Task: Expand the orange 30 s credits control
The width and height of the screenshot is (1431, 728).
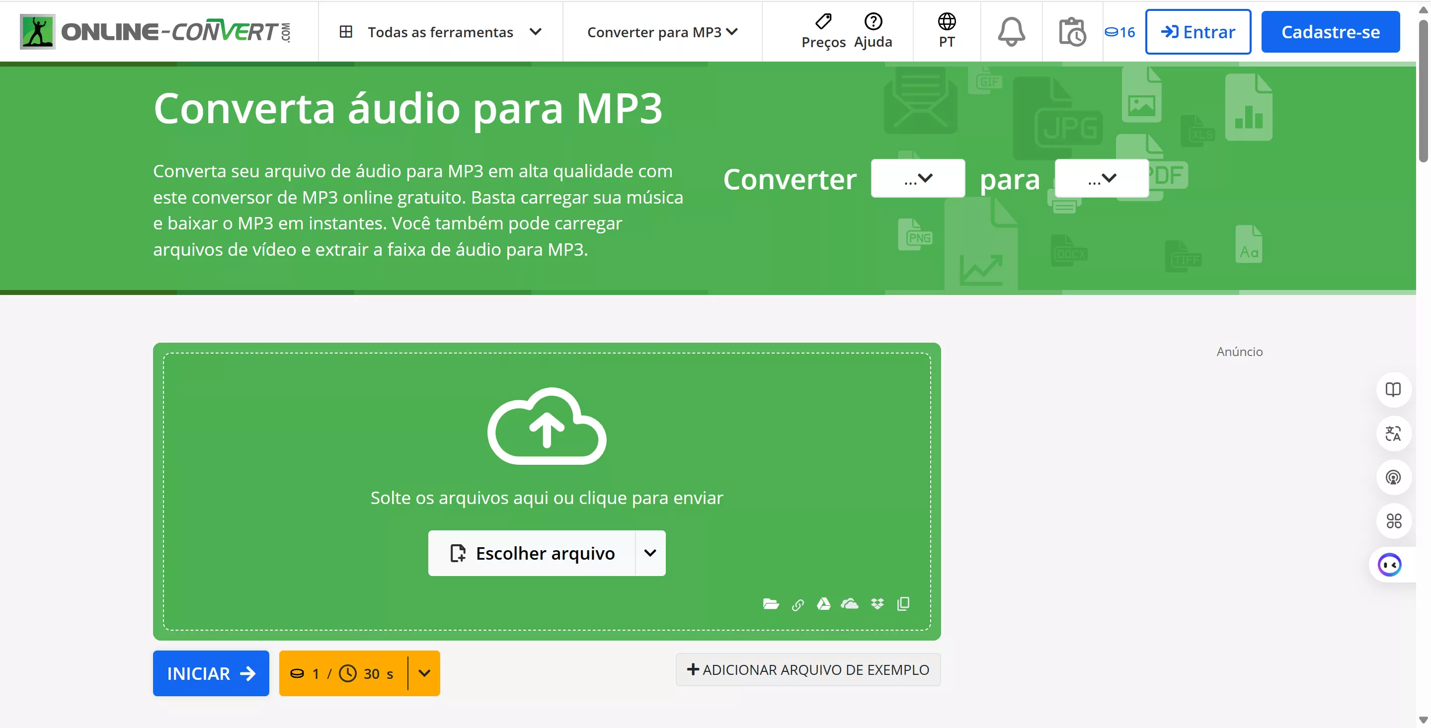Action: point(424,673)
